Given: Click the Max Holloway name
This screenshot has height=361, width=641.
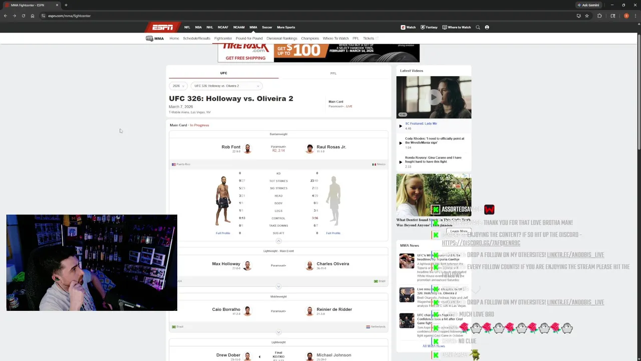Looking at the screenshot, I should [226, 264].
